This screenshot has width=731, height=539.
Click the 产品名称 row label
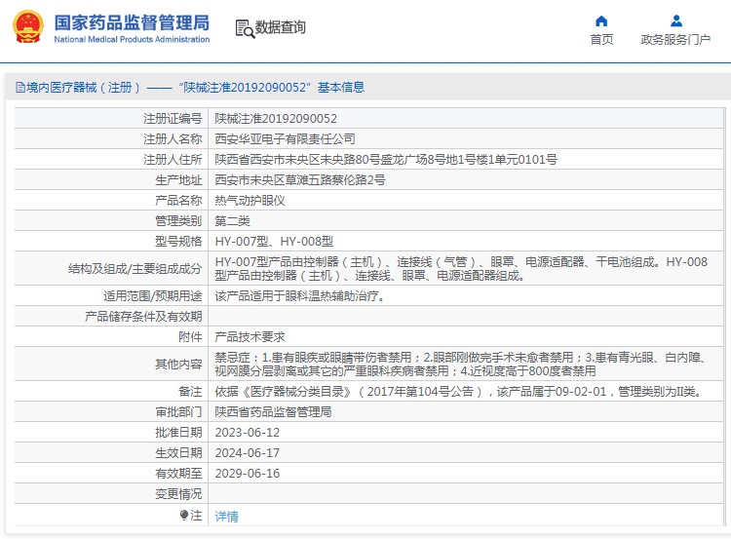click(178, 201)
